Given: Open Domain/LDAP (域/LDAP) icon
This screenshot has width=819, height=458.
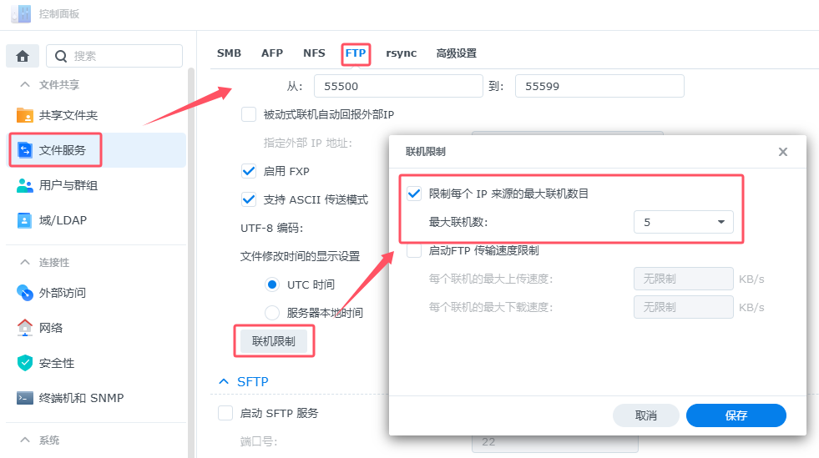Looking at the screenshot, I should coord(25,220).
